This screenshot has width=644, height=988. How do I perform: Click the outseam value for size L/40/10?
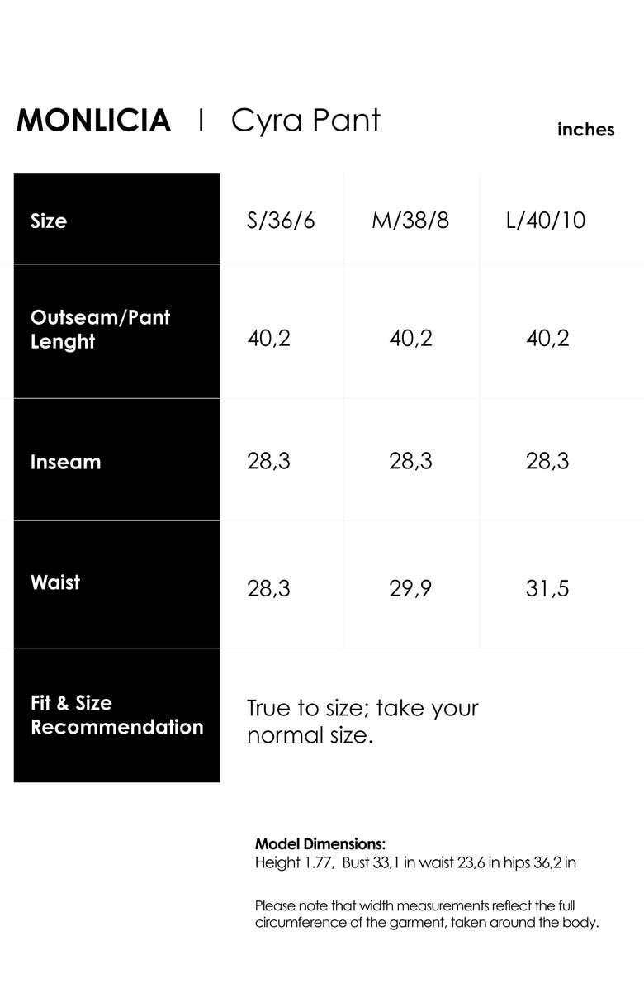[x=547, y=338]
